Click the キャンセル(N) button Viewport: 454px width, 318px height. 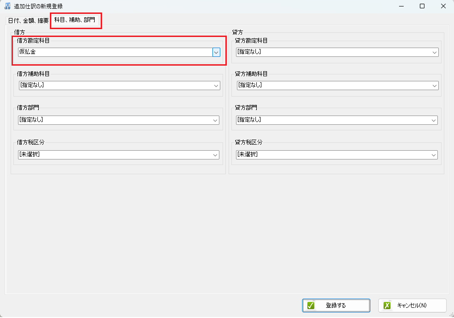point(412,306)
